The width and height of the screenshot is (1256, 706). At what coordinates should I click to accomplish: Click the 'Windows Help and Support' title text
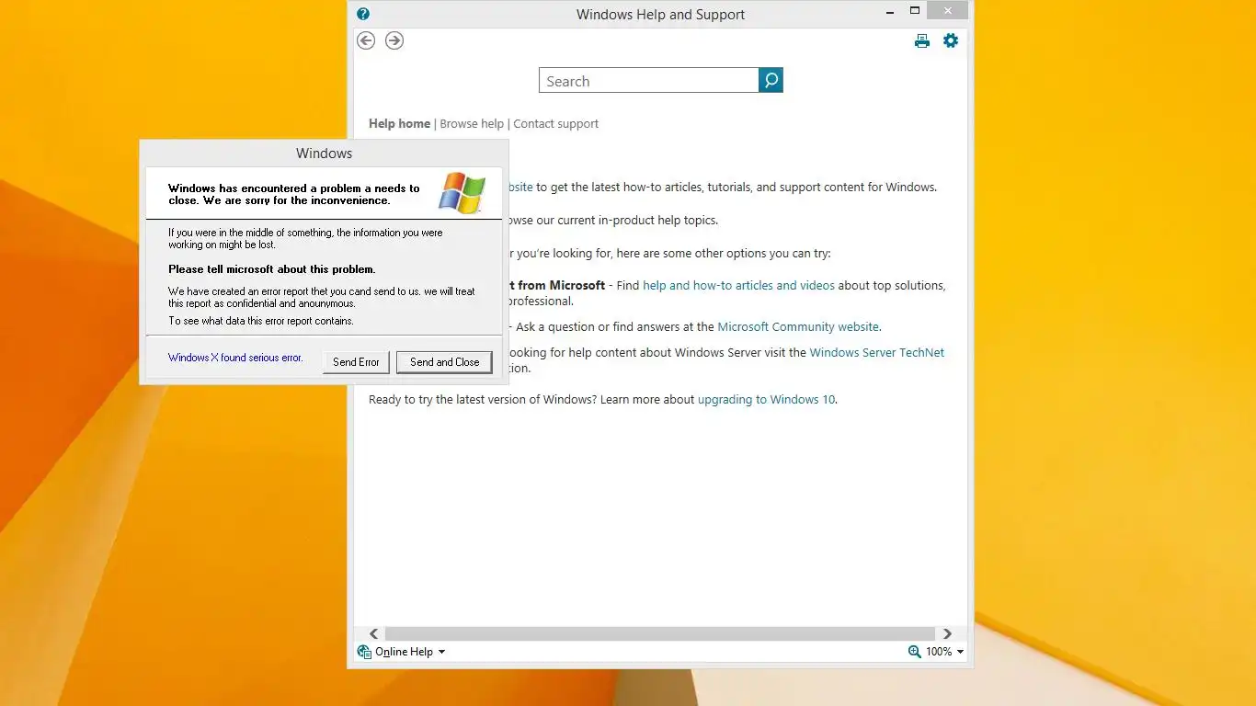[660, 15]
